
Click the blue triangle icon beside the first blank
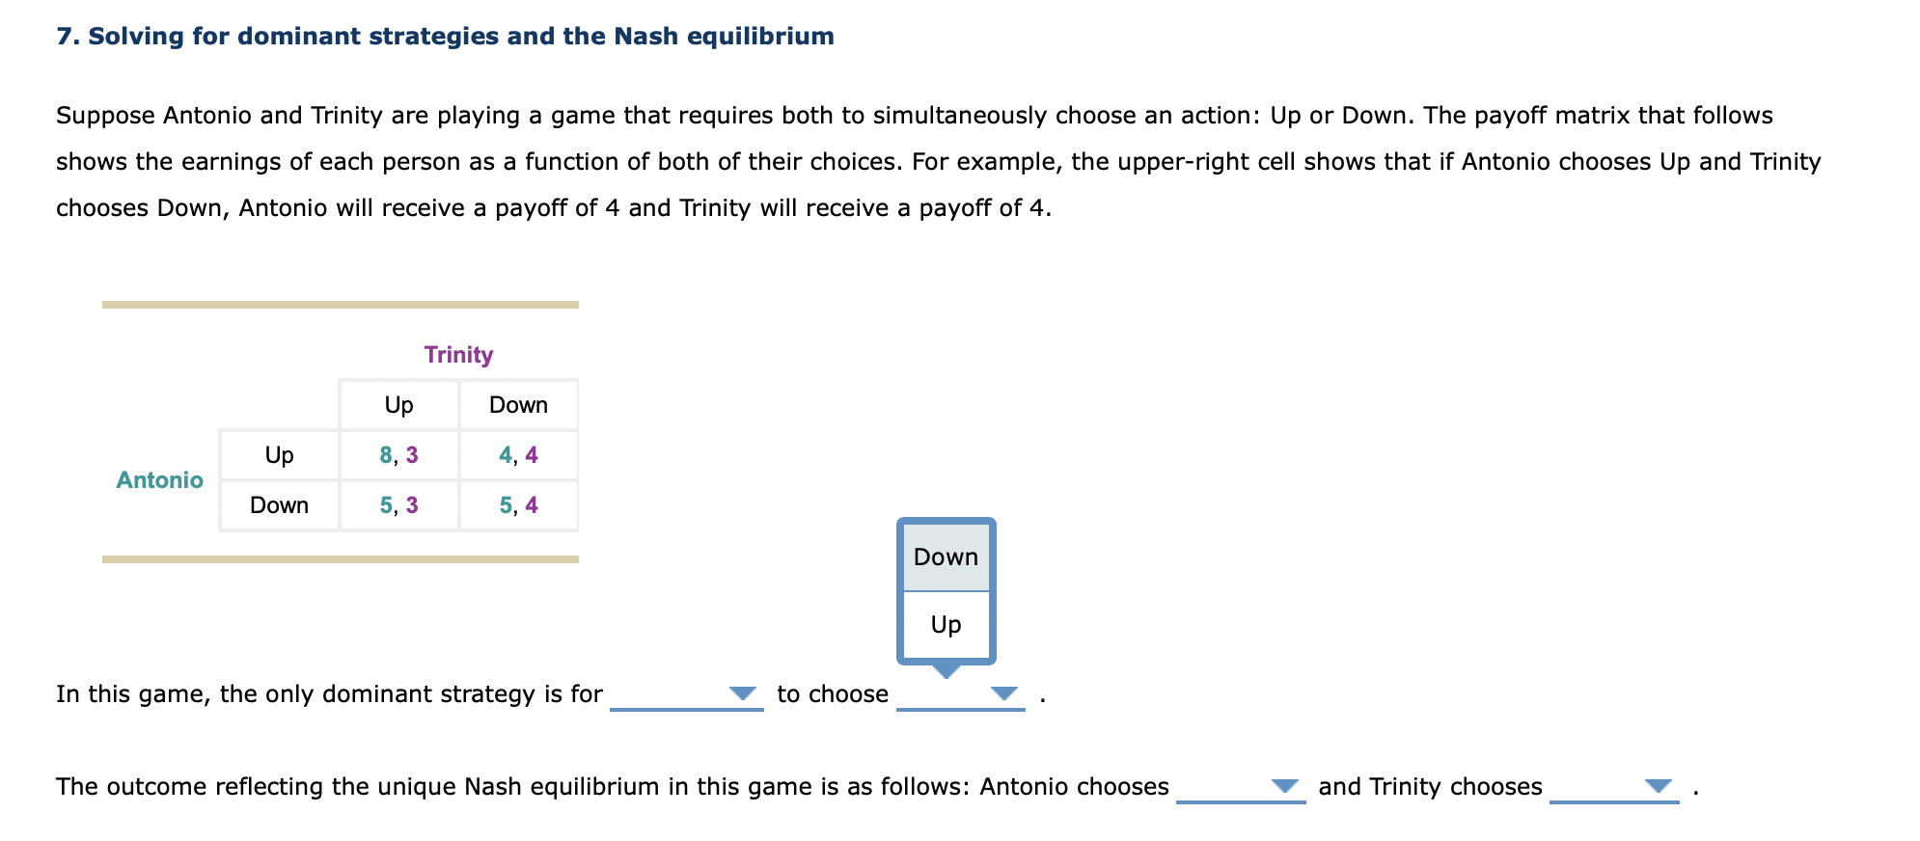pyautogui.click(x=741, y=692)
